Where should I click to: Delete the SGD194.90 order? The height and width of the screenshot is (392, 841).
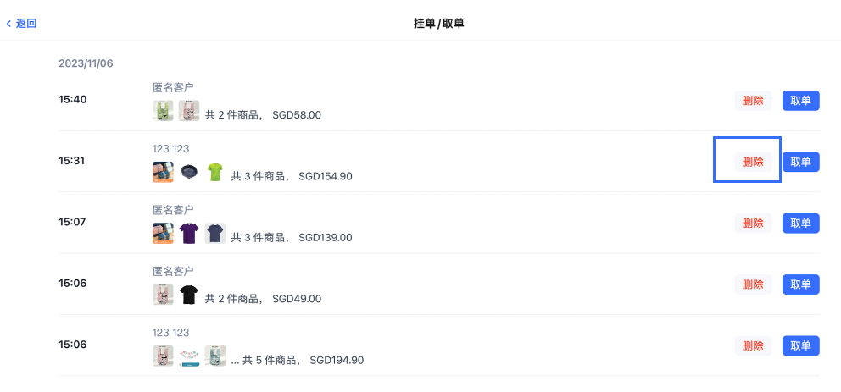coord(753,346)
